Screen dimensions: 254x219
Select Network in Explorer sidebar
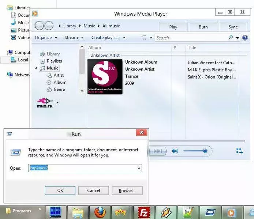click(x=18, y=75)
